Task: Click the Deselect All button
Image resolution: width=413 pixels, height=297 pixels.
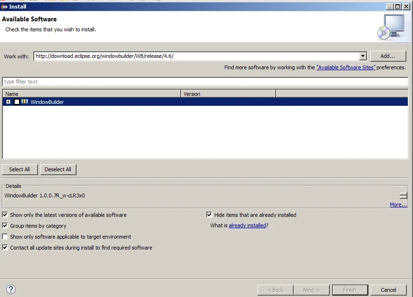Action: (58, 169)
